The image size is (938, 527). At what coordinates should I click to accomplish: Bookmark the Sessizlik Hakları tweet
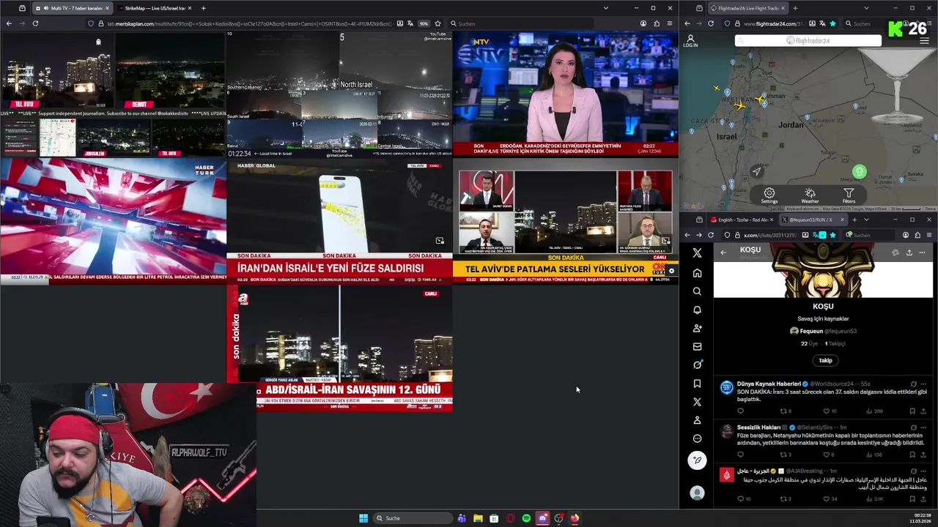pos(912,455)
